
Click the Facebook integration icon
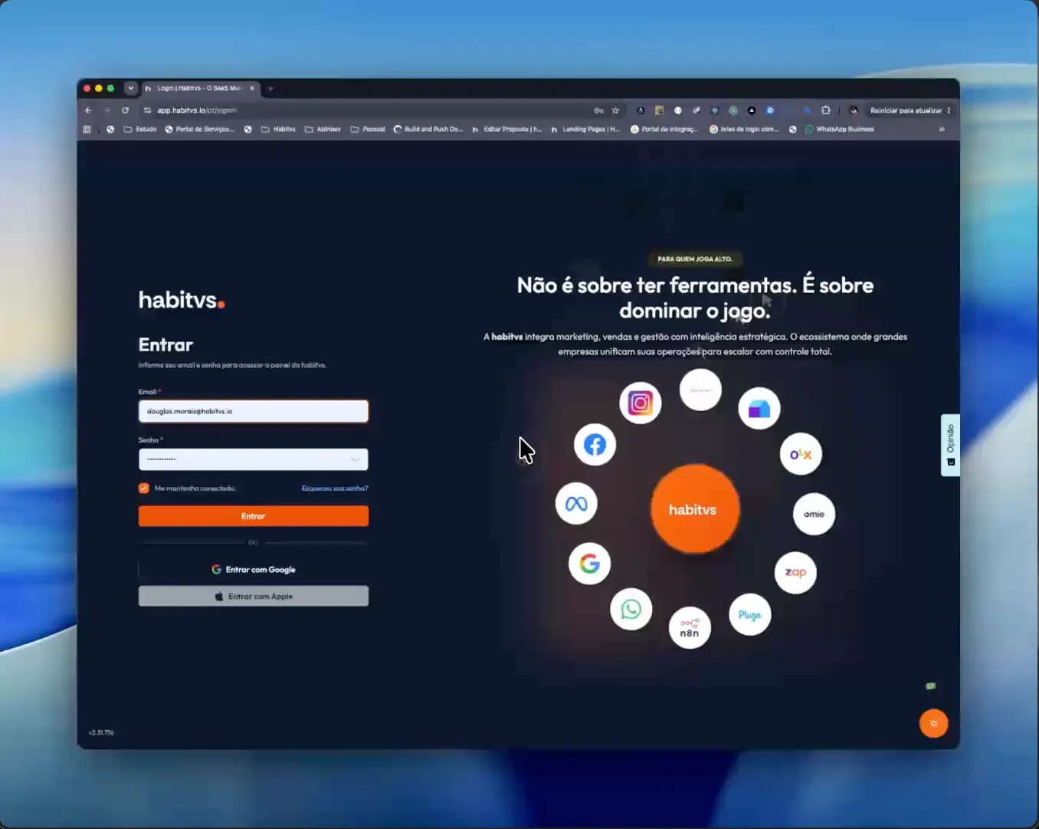pos(595,445)
